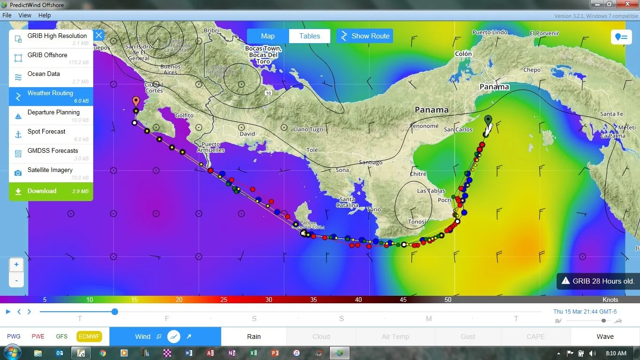Toggle the wind barb display style

click(174, 337)
